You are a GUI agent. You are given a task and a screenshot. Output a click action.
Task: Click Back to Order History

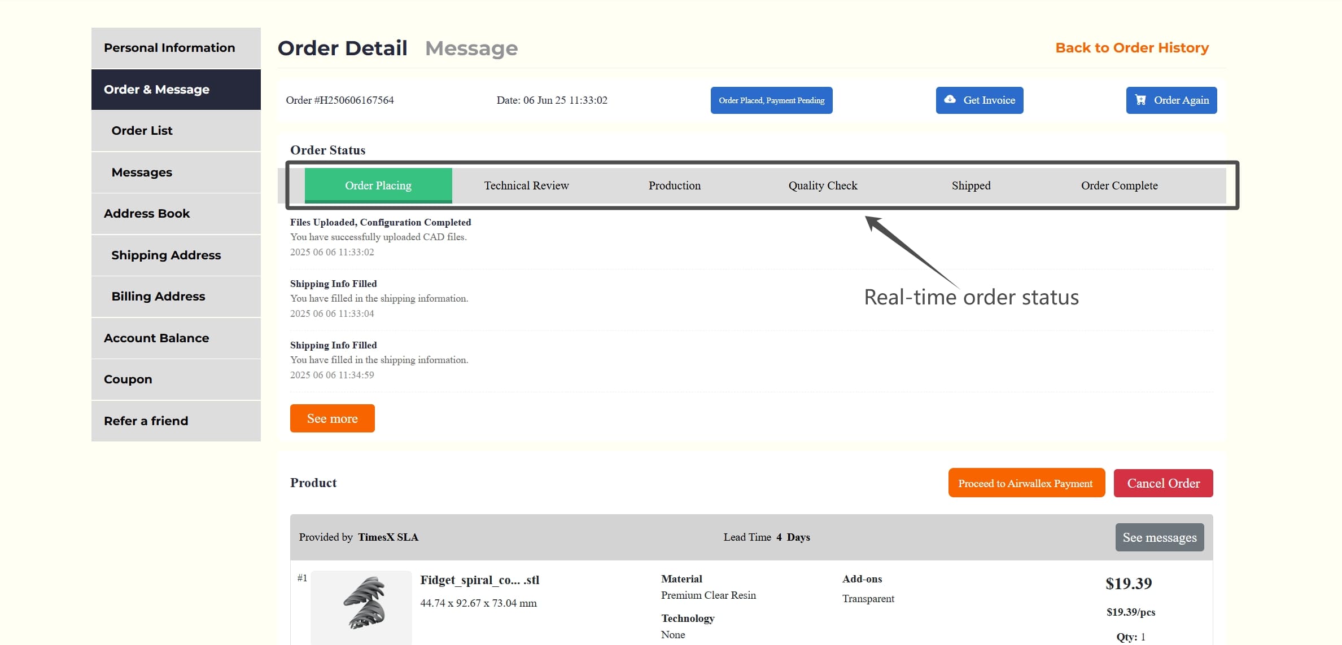point(1131,47)
